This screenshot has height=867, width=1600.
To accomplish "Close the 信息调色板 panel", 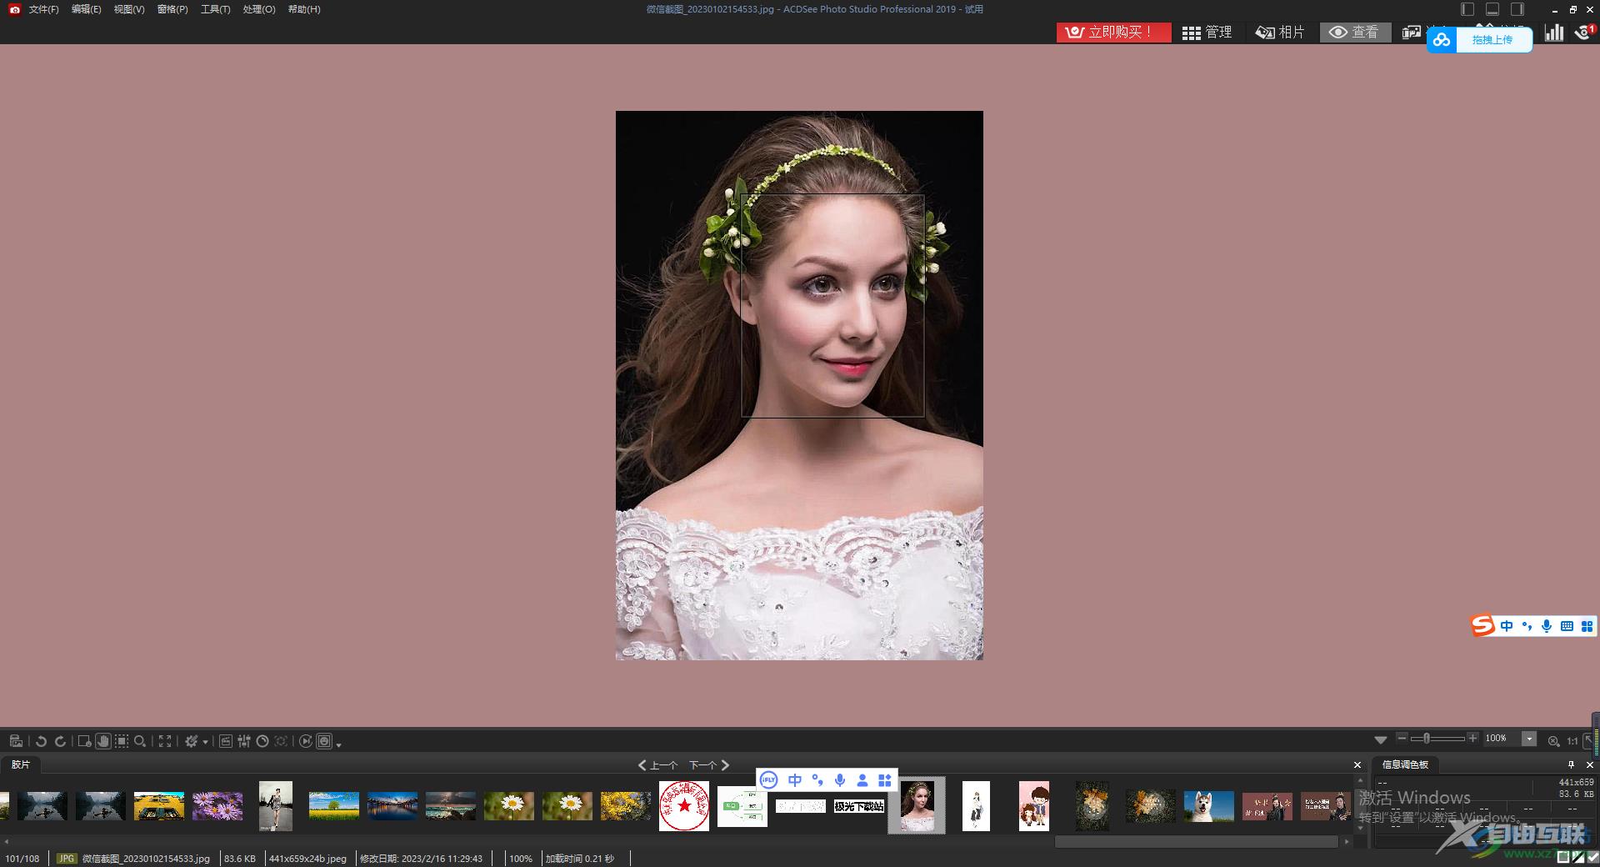I will coord(1589,764).
